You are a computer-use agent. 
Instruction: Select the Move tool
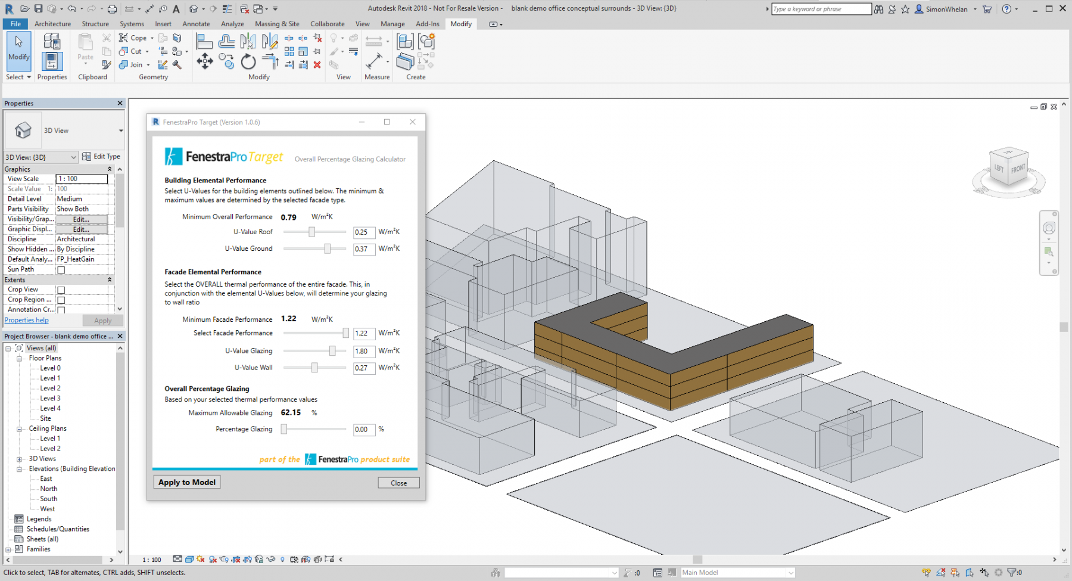point(204,61)
